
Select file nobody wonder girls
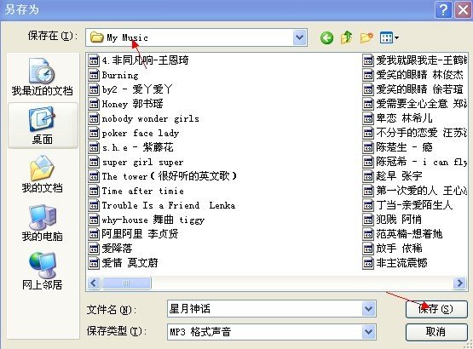click(144, 118)
